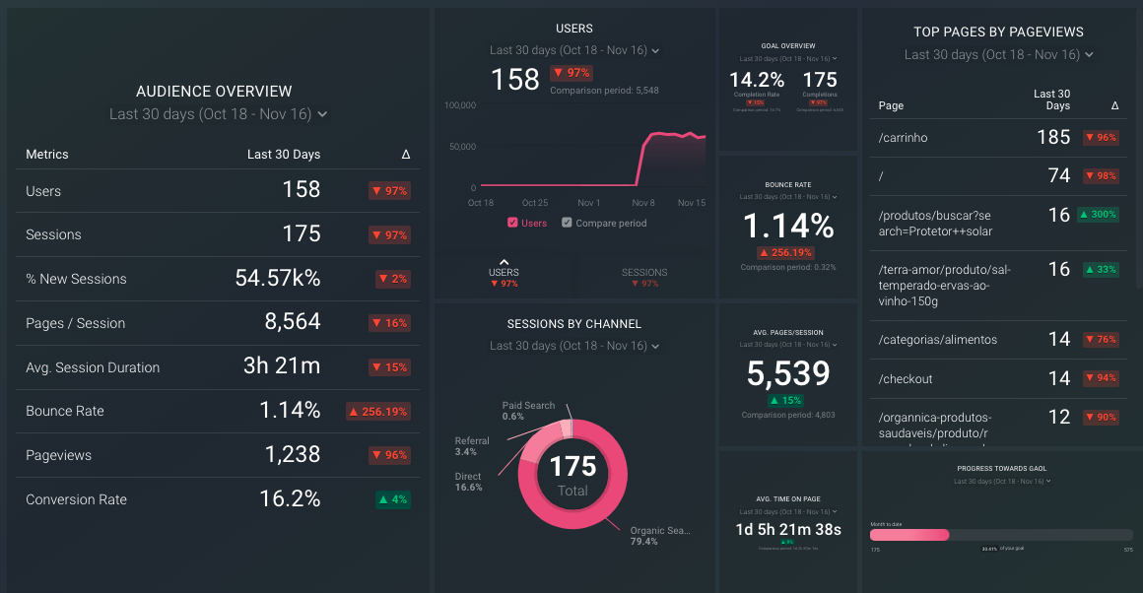Open the Audience Overview date range dropdown
This screenshot has height=593, width=1143.
[x=218, y=114]
